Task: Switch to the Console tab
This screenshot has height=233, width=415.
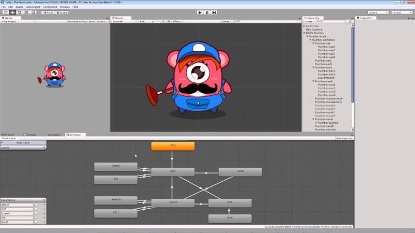Action: [30, 135]
